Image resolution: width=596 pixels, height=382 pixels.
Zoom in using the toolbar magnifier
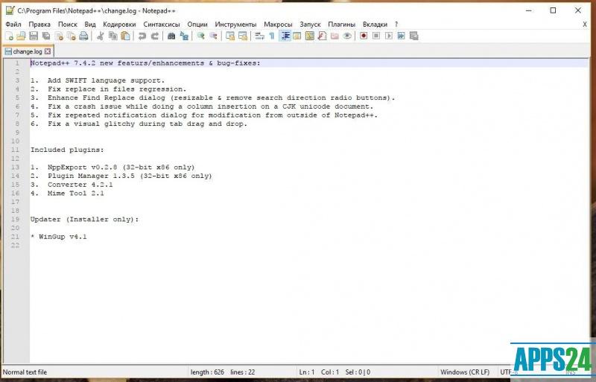(200, 36)
